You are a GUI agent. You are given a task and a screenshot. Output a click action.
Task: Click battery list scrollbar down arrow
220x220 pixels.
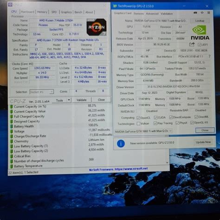pyautogui.click(x=167, y=162)
